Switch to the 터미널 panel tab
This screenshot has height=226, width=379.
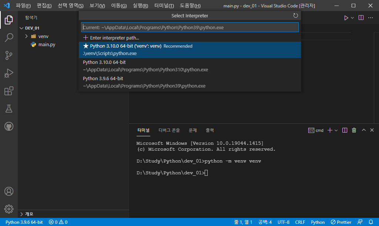pyautogui.click(x=143, y=130)
